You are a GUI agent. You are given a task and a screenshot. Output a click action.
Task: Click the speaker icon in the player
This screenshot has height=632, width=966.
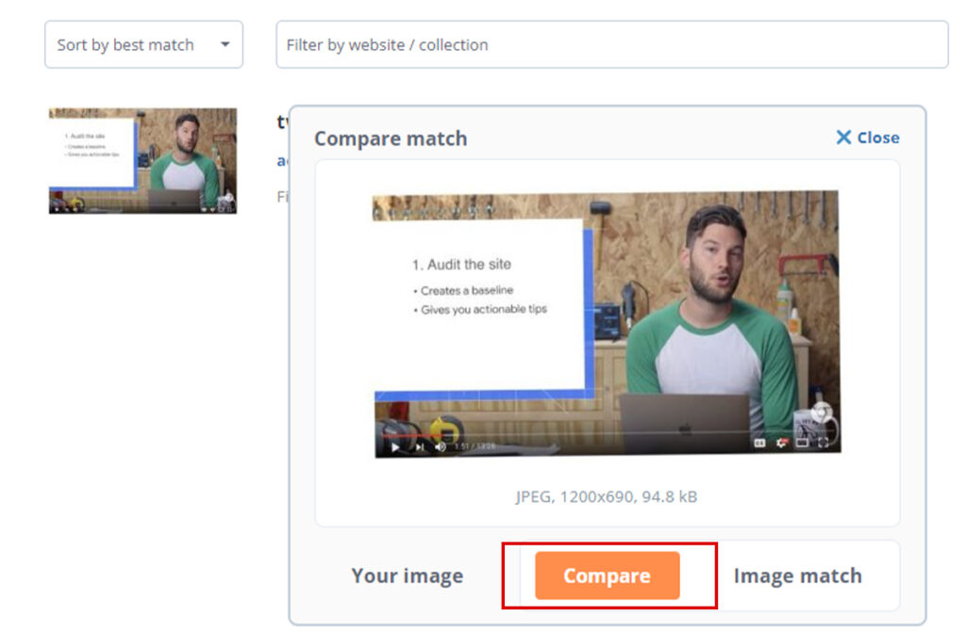[441, 447]
